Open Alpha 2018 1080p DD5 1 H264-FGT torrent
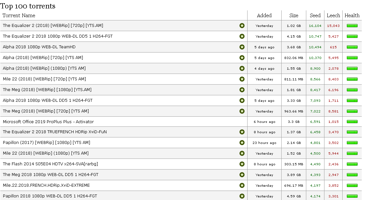Viewport: 365px width, 200px height. click(x=48, y=100)
